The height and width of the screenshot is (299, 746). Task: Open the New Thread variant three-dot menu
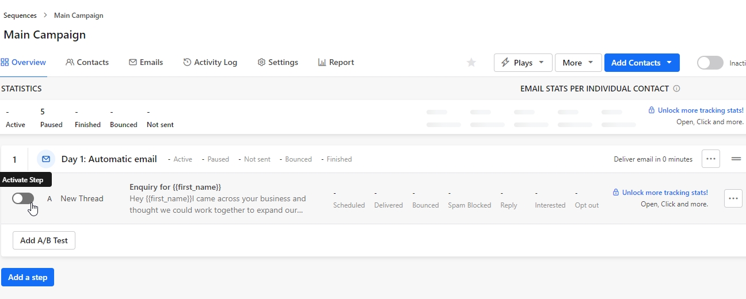click(x=733, y=198)
